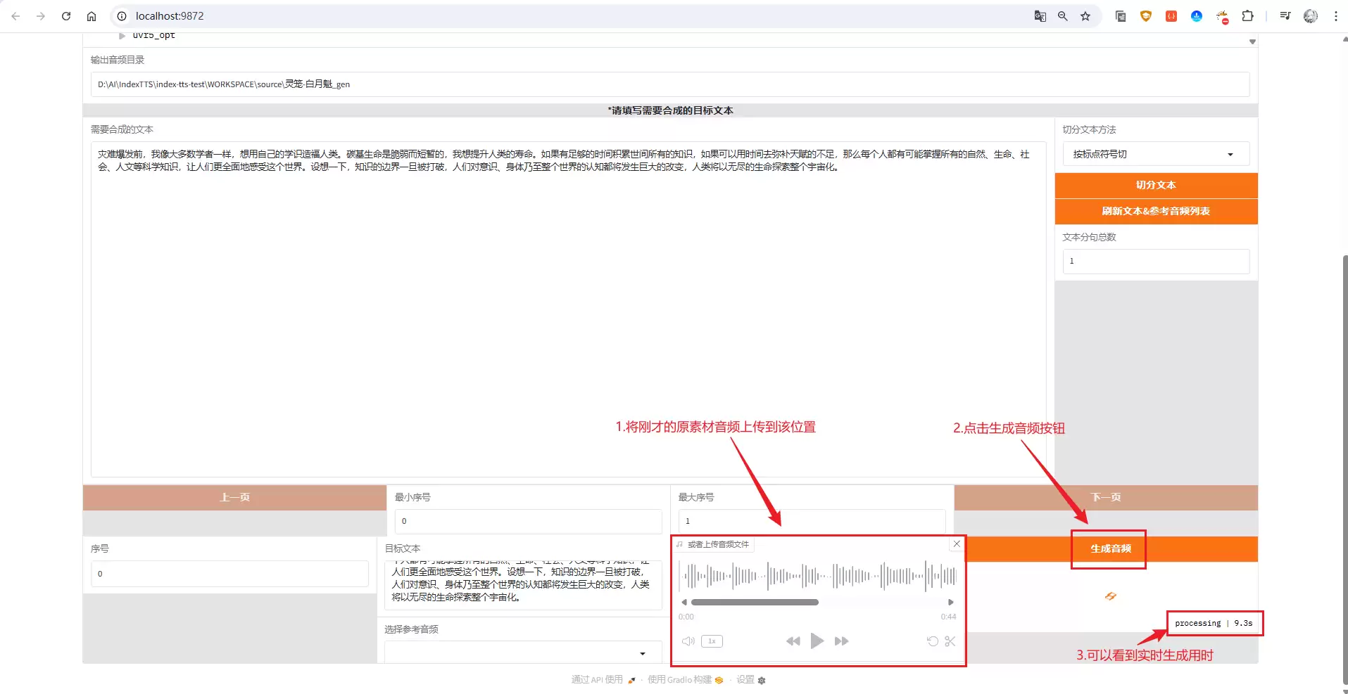1348x694 pixels.
Task: Open the browser home page
Action: click(x=92, y=16)
